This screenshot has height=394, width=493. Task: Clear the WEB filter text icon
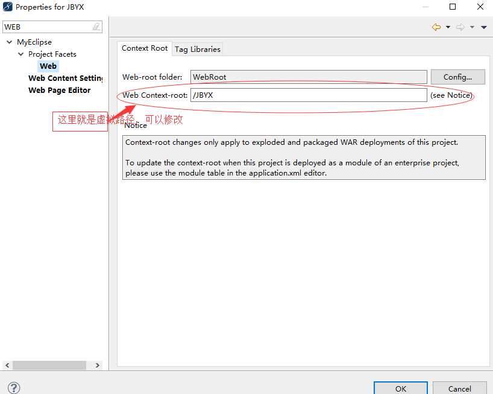tap(96, 27)
